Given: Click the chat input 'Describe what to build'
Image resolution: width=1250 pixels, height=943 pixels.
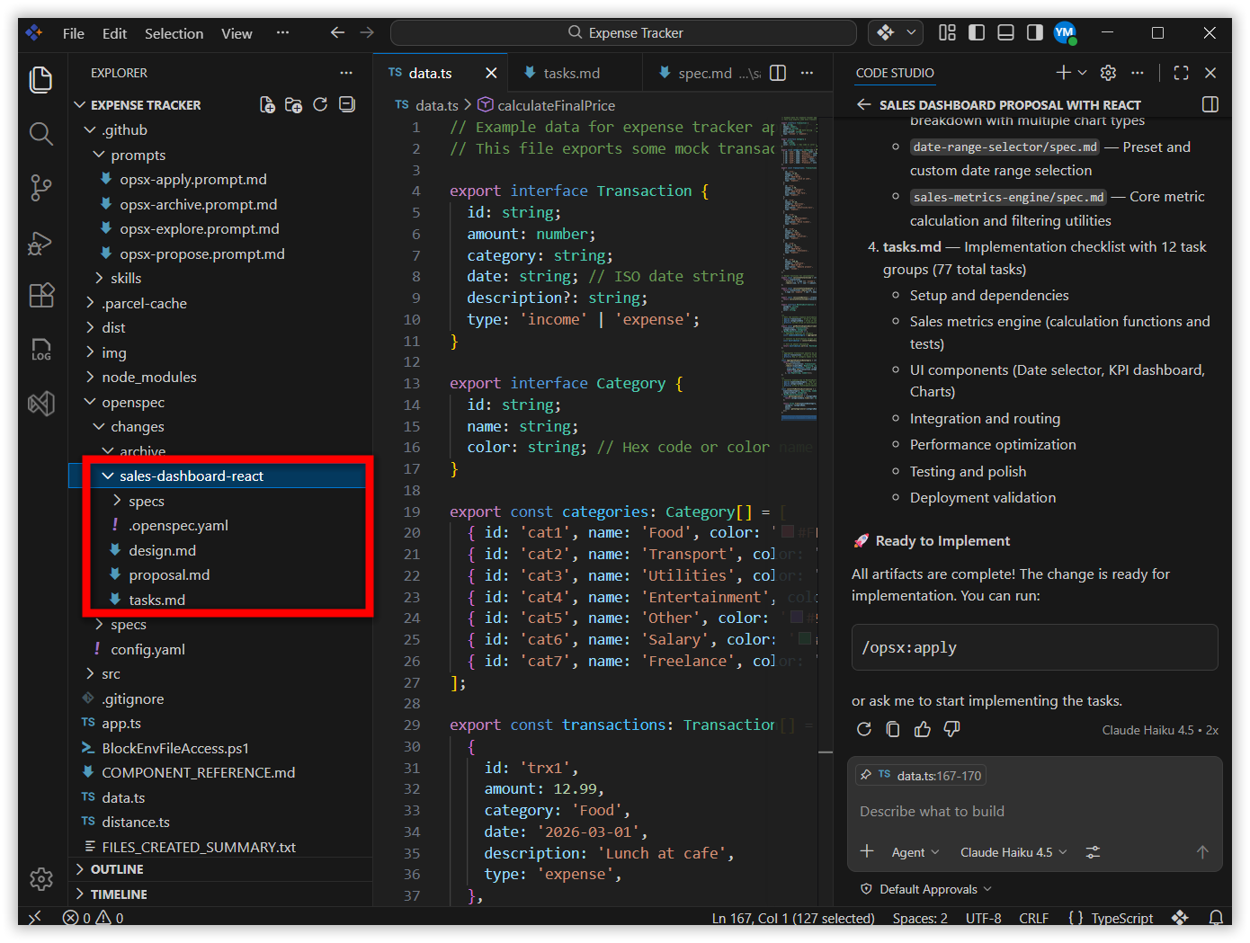Looking at the screenshot, I should pyautogui.click(x=1034, y=811).
